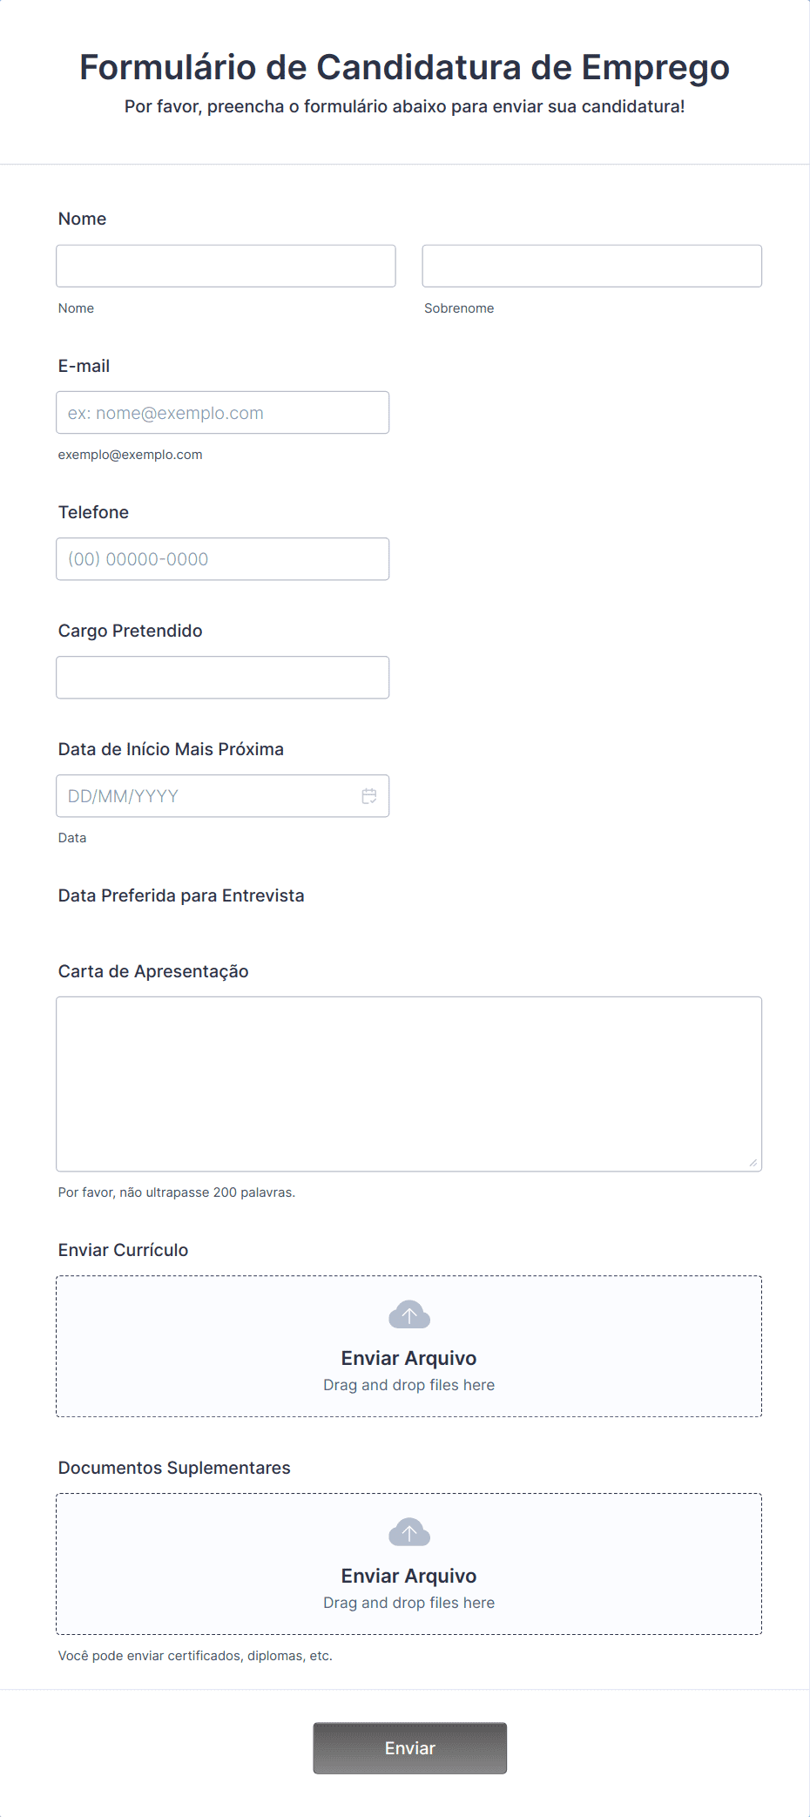Click the cloud upload icon for Enviar Currículo
Viewport: 810px width, 1817px height.
(x=408, y=1314)
